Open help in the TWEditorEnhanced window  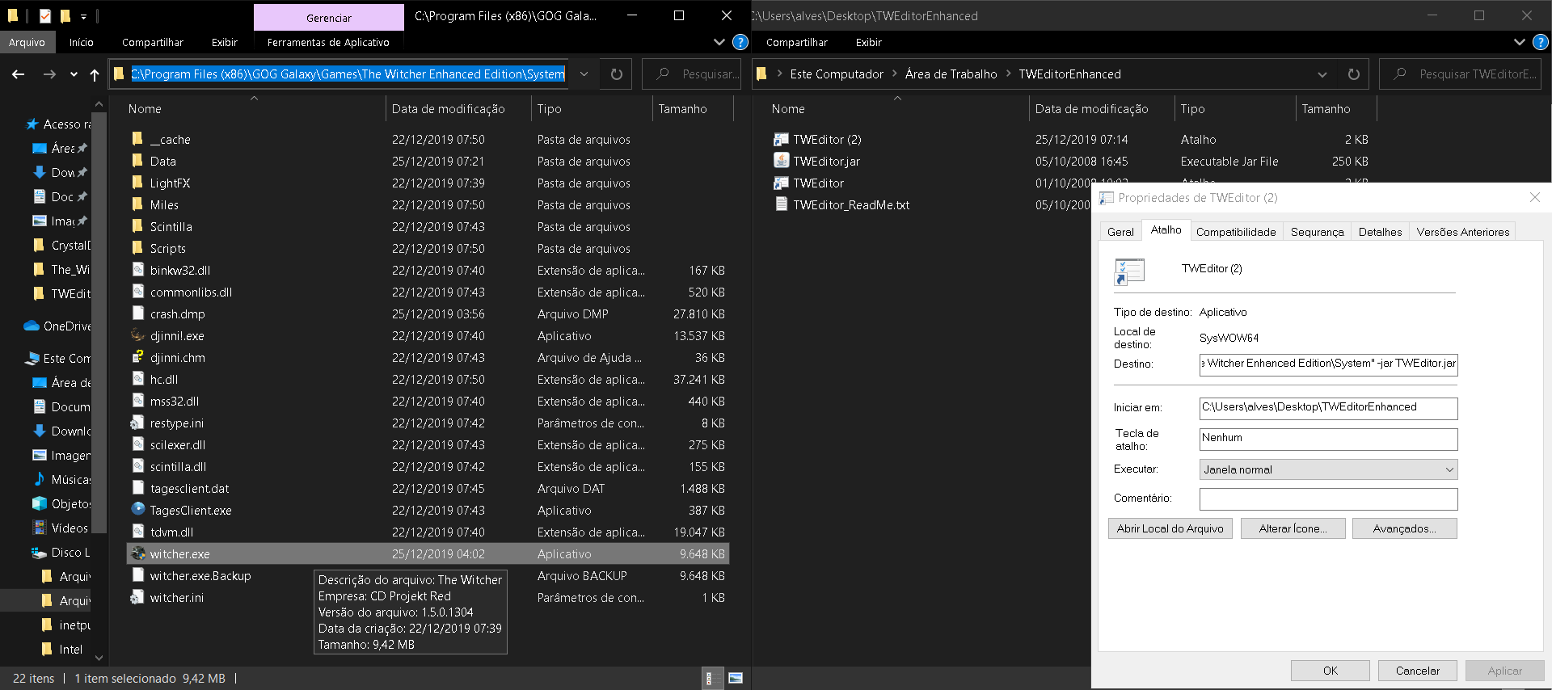pos(1541,42)
